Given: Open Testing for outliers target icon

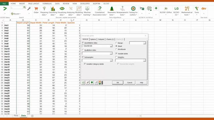Looking at the screenshot, I should point(133,9).
